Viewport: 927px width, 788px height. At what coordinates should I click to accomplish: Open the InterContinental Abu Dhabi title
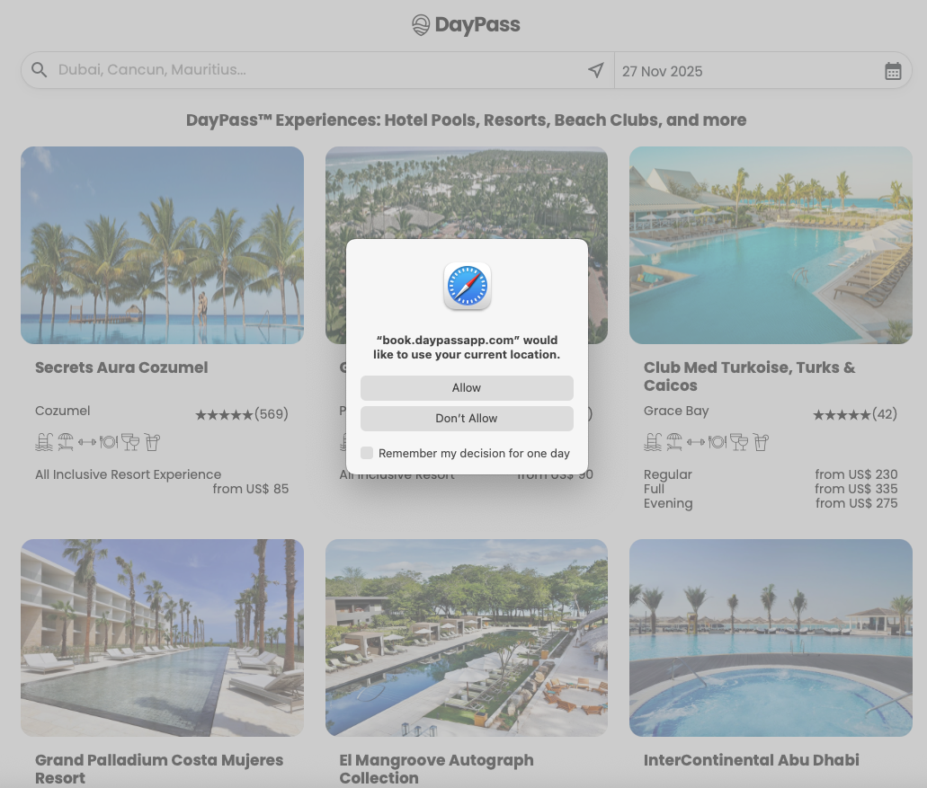tap(752, 760)
